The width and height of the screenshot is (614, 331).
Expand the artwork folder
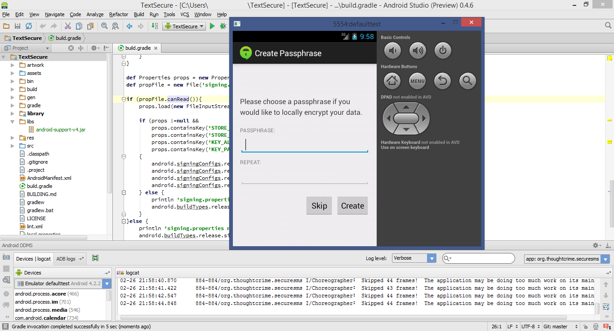[x=13, y=65]
